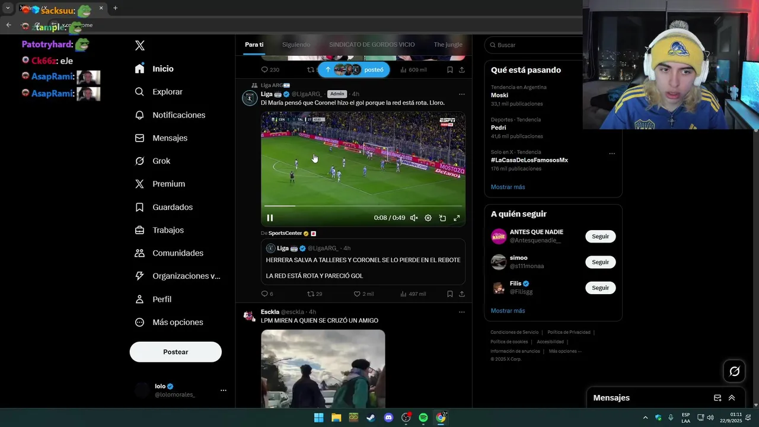The height and width of the screenshot is (427, 759).
Task: Open Discord from the taskbar
Action: pos(388,418)
